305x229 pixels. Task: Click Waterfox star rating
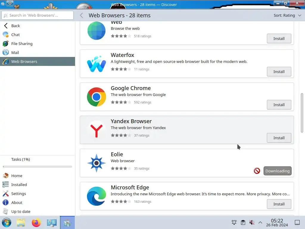[121, 69]
